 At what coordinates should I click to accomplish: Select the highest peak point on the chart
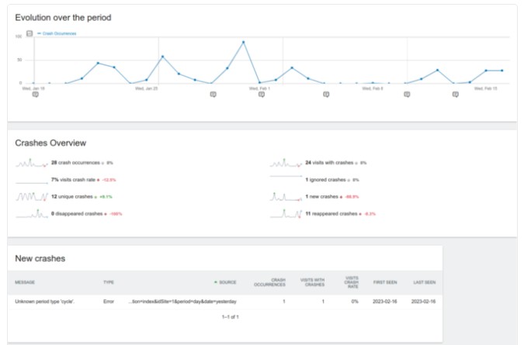coord(243,42)
